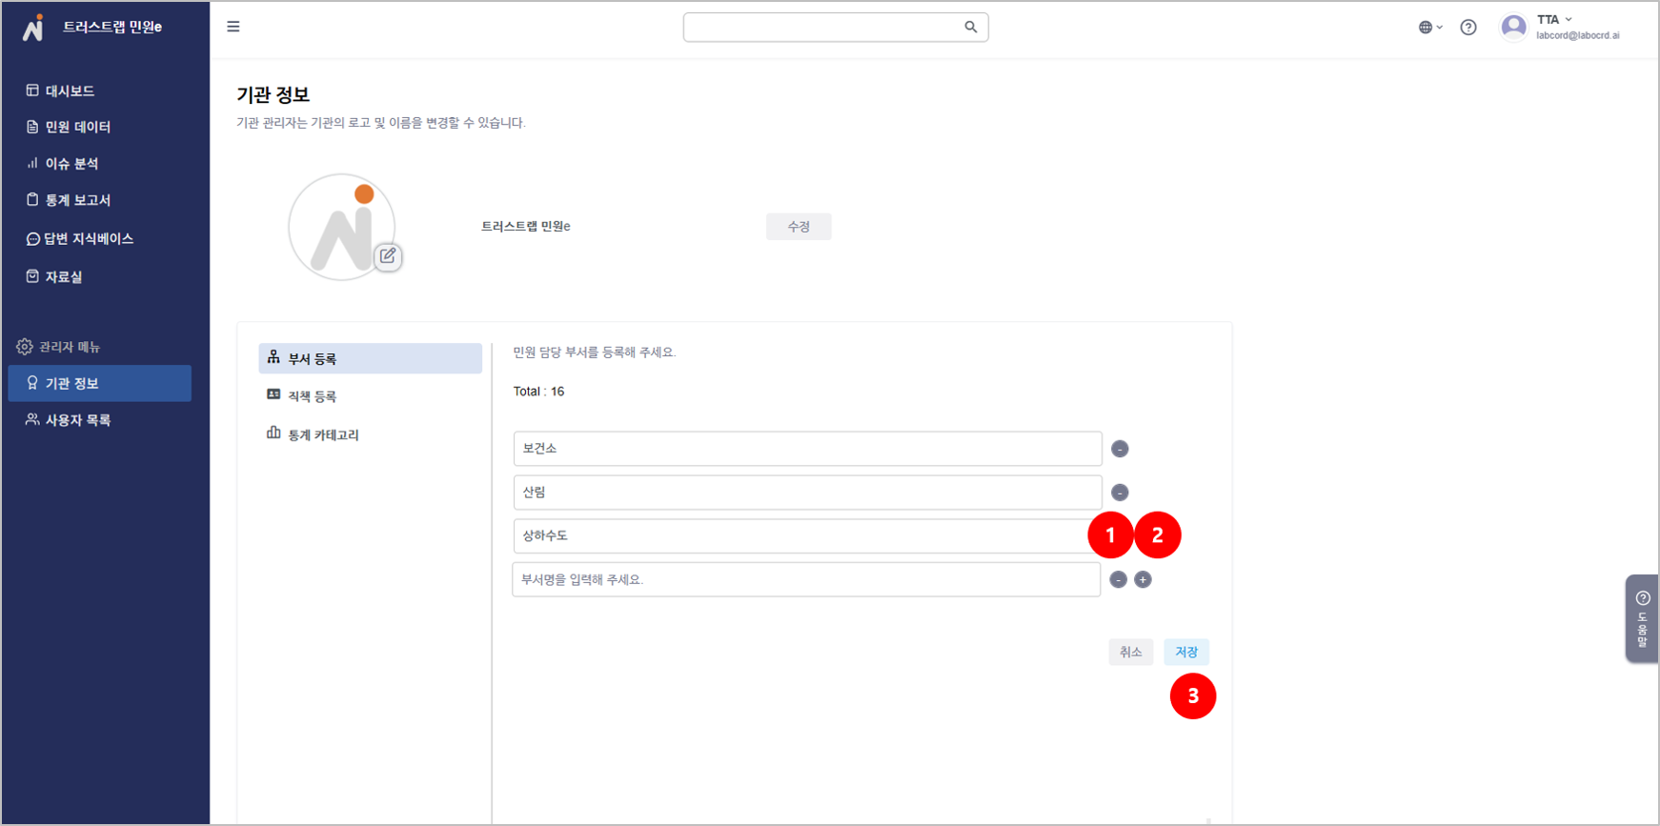
Task: Select the 직책 등록 tab
Action: click(x=301, y=395)
